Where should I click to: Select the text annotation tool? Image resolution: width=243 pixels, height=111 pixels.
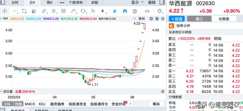(x=63, y=11)
